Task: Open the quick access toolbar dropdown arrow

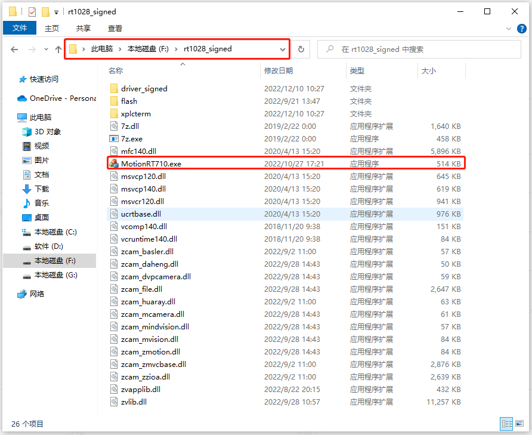Action: (x=56, y=13)
